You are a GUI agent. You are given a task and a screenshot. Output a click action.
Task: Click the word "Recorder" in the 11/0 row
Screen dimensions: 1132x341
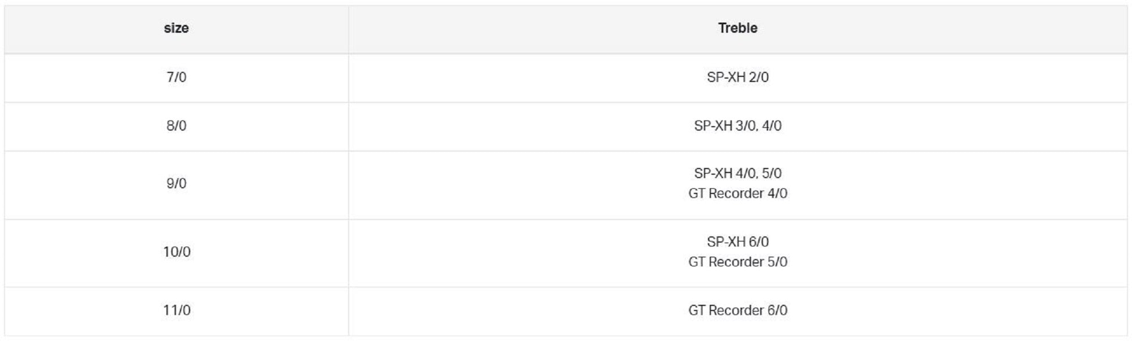[x=736, y=310]
